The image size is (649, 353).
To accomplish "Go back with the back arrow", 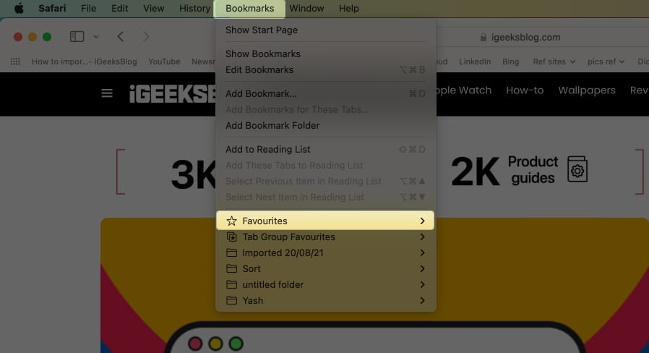I will pos(121,37).
